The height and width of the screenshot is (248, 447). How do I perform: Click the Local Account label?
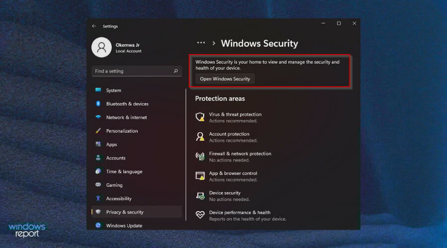(x=128, y=51)
